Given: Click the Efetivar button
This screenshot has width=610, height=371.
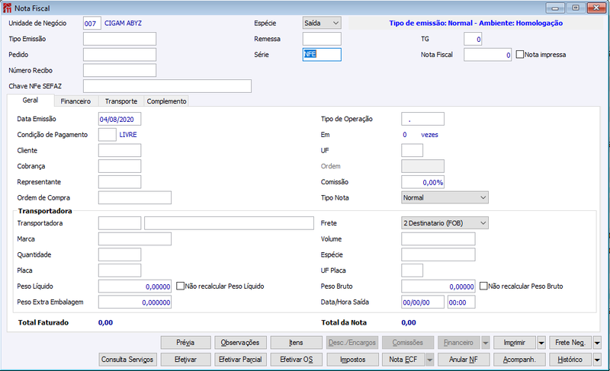Looking at the screenshot, I should coord(185,360).
